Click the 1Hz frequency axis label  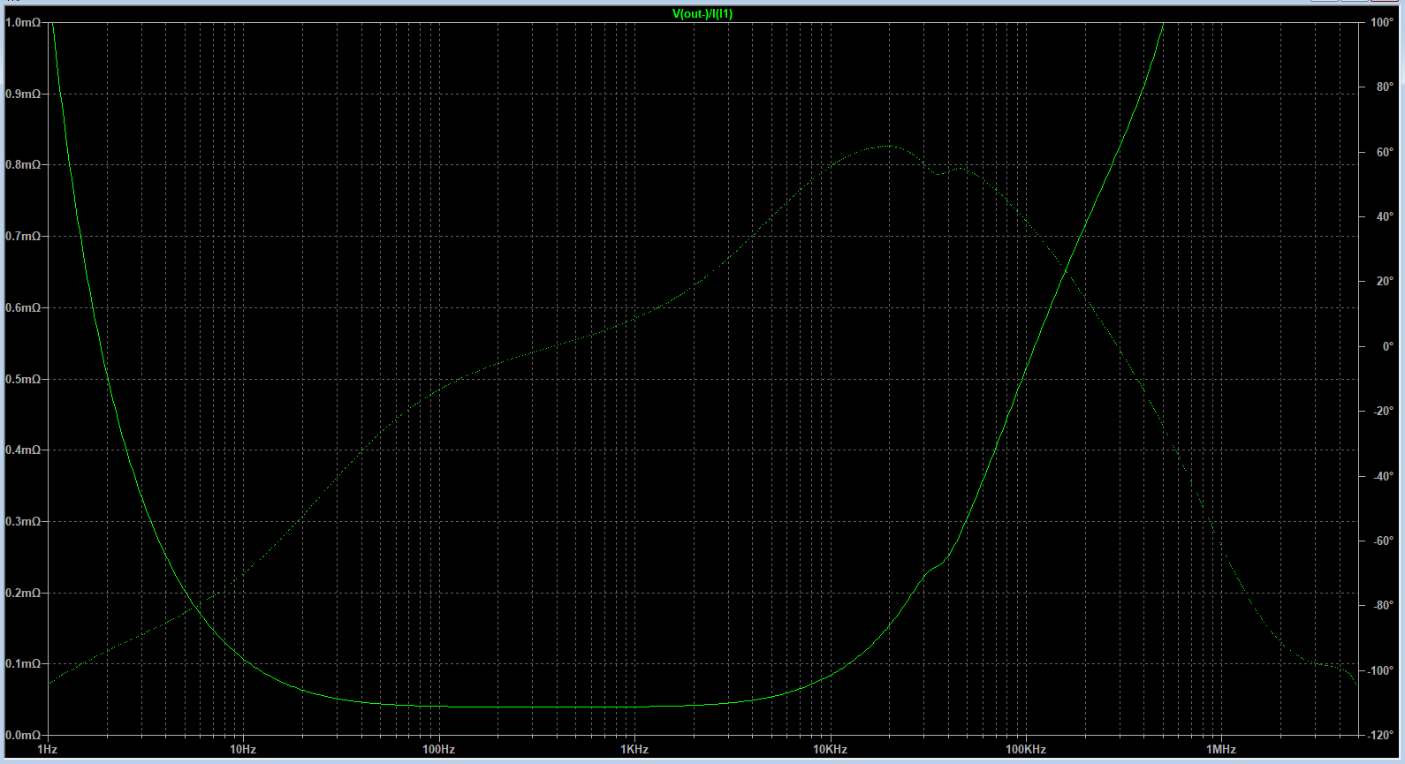point(48,749)
